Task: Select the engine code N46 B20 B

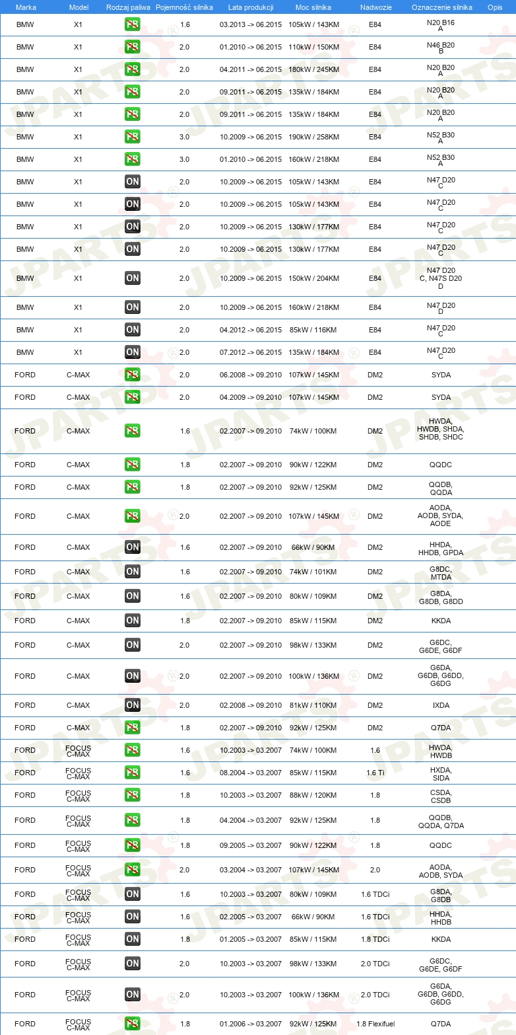Action: [x=441, y=48]
